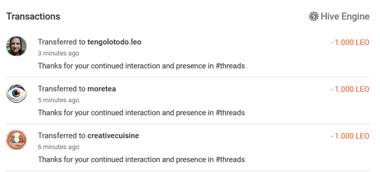Open the tengolotodo.leo account link
380x172 pixels.
pyautogui.click(x=114, y=42)
